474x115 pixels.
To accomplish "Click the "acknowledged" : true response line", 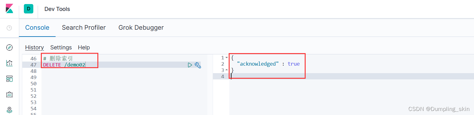I will (268, 64).
